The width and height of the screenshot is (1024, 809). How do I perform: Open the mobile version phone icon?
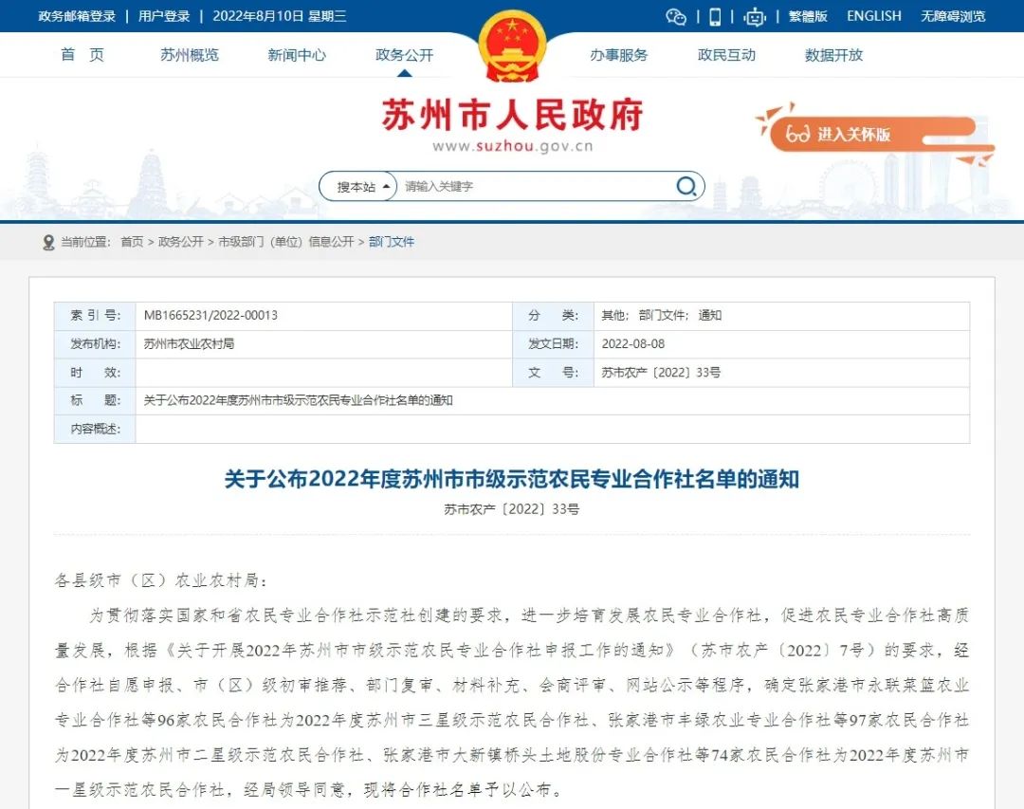tap(715, 16)
